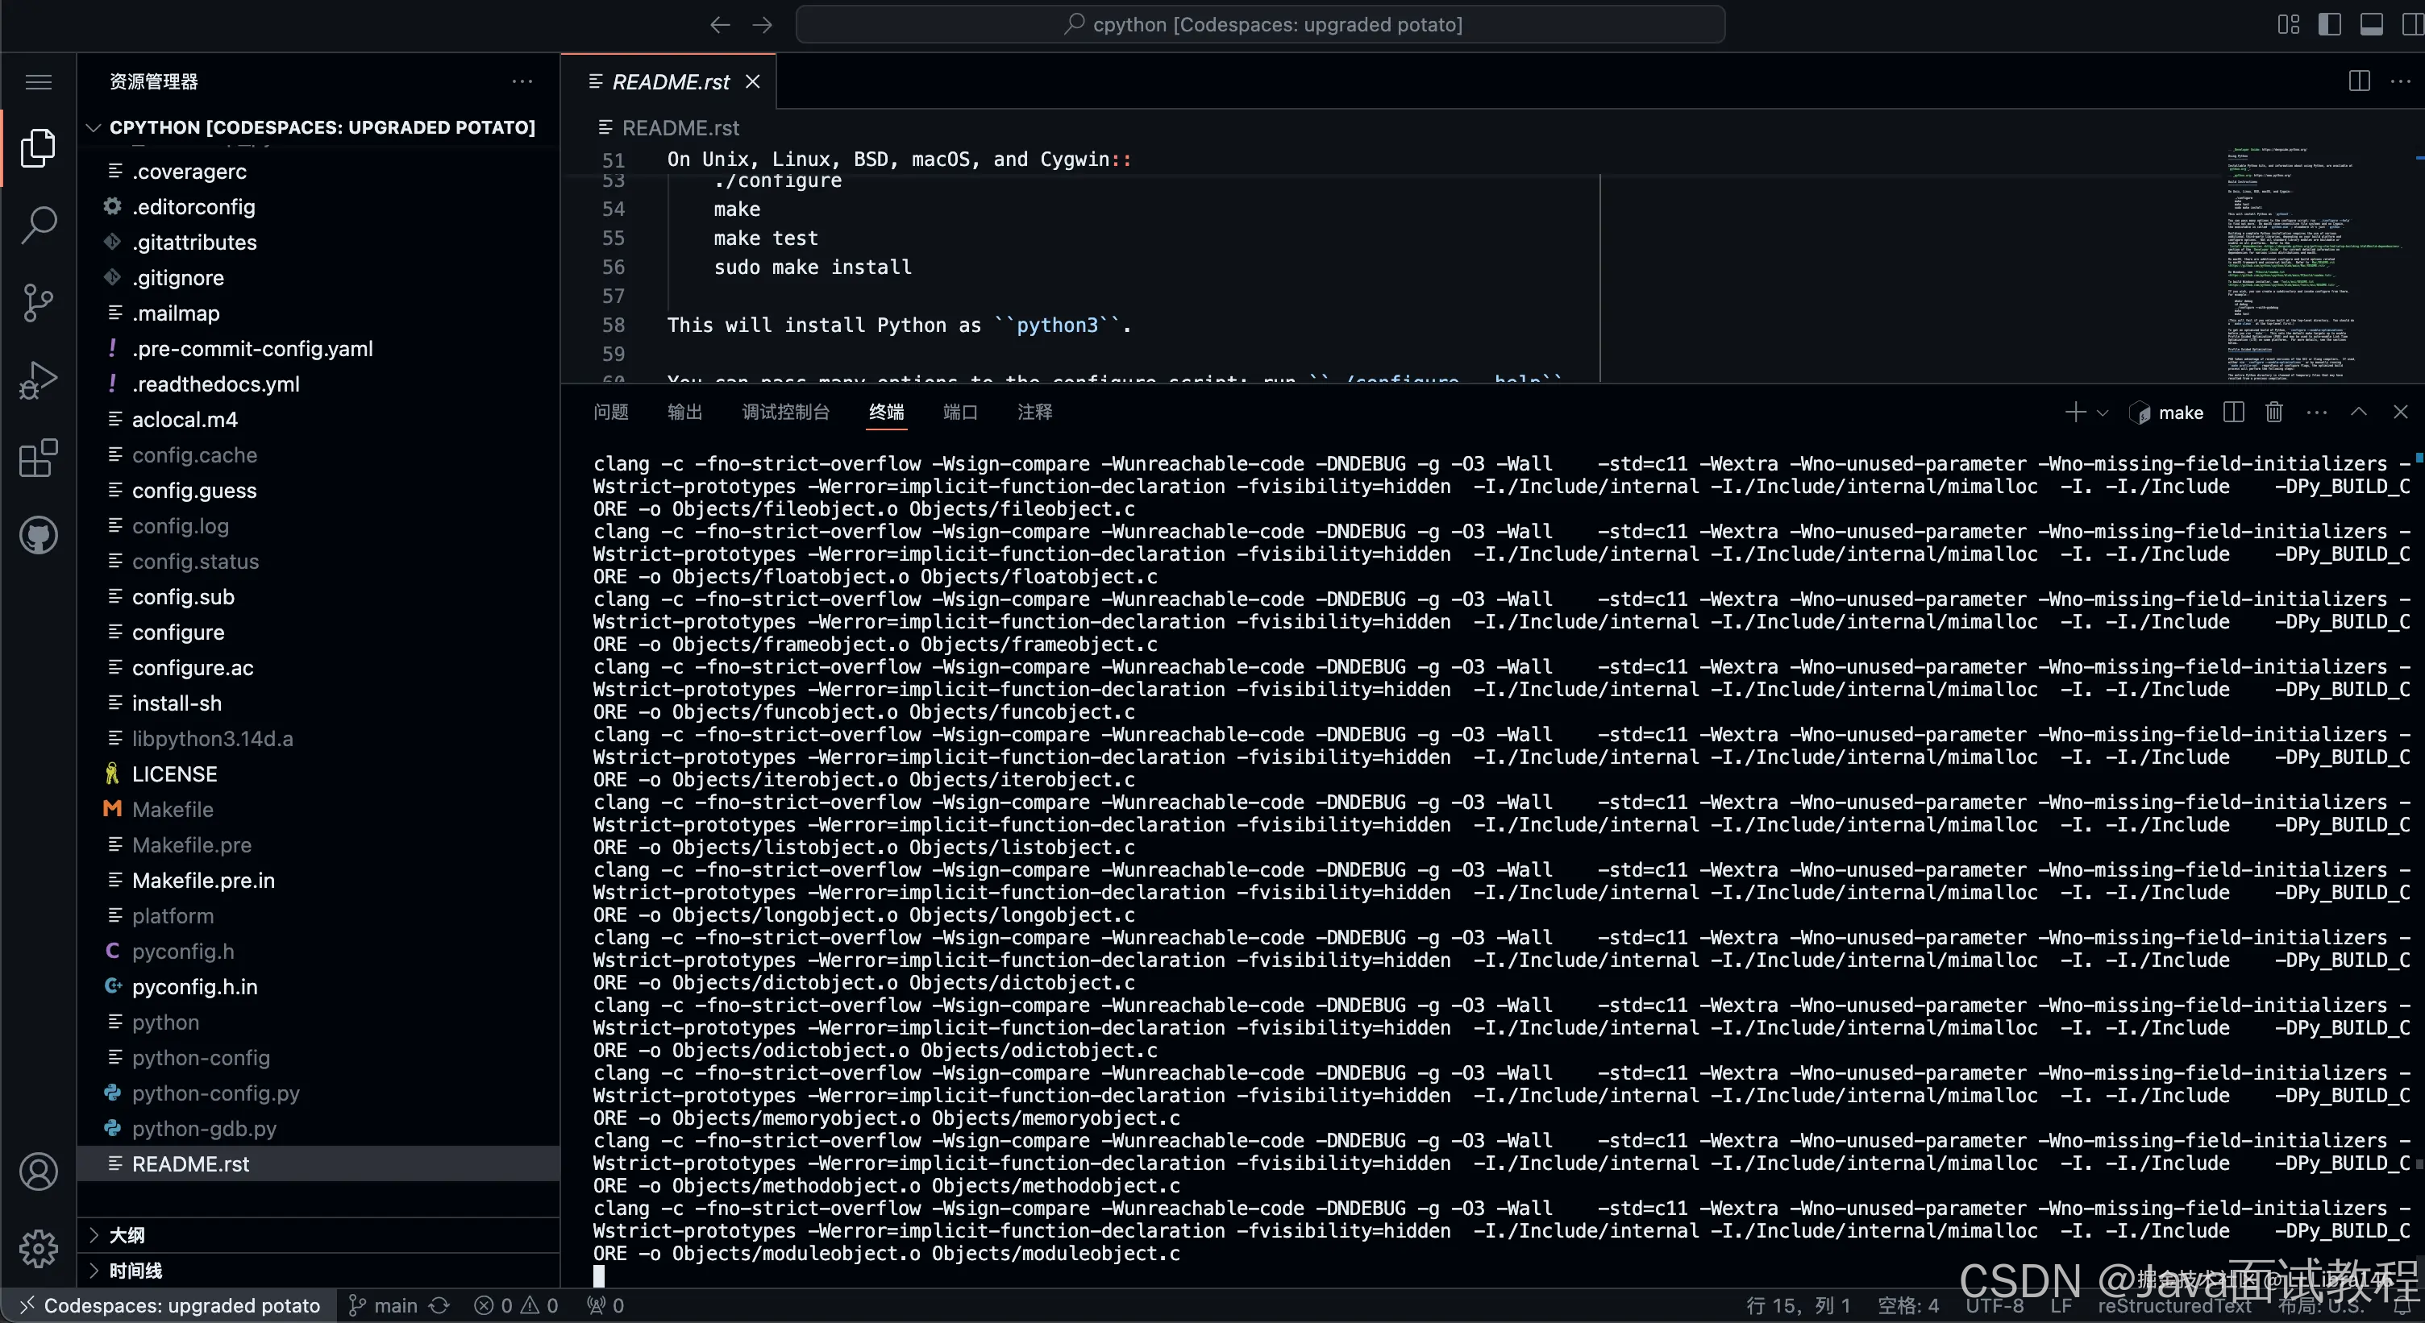Open the errors and warnings indicator
Screen dimensions: 2425x1323
tap(516, 1306)
